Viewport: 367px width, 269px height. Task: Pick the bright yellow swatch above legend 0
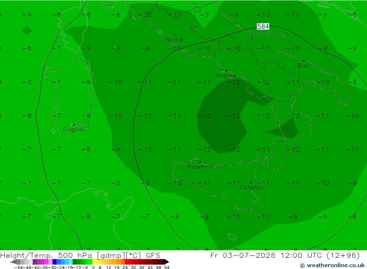coord(95,262)
